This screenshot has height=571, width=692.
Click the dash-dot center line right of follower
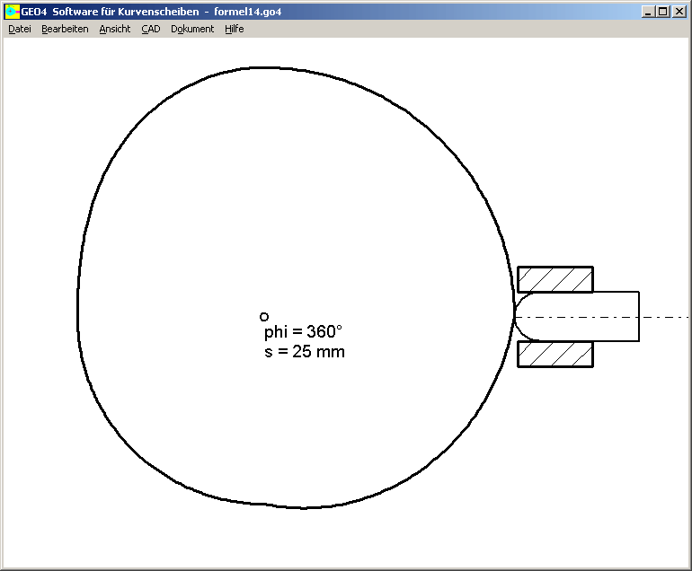pos(665,317)
